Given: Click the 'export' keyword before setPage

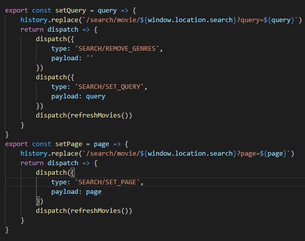Looking at the screenshot, I should [17, 144].
